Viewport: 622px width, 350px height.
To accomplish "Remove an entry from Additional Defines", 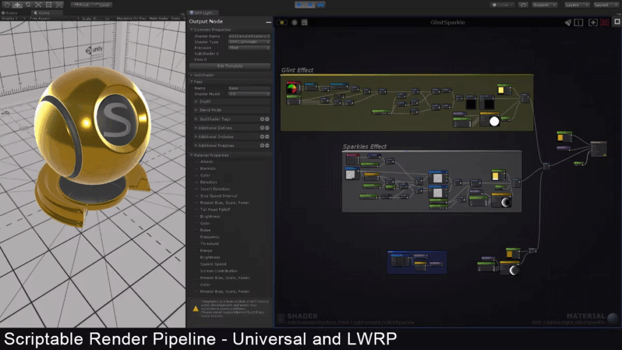I will [267, 128].
